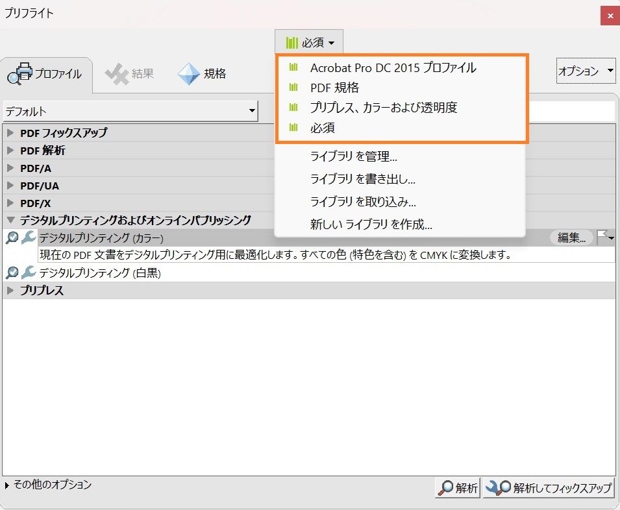Expand the PDF/X group
Screen dimensions: 620x510
point(10,202)
